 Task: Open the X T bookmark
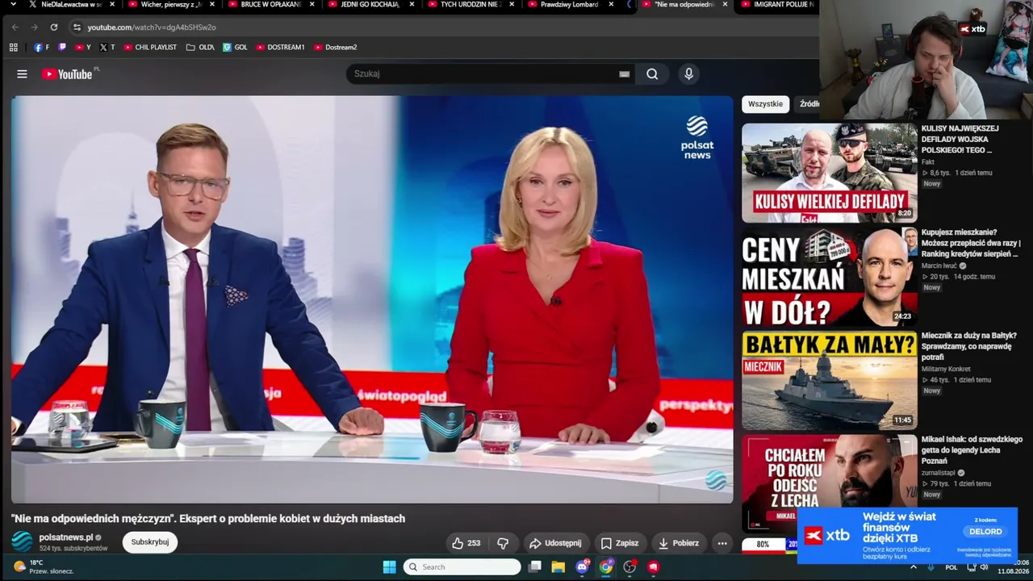(107, 48)
